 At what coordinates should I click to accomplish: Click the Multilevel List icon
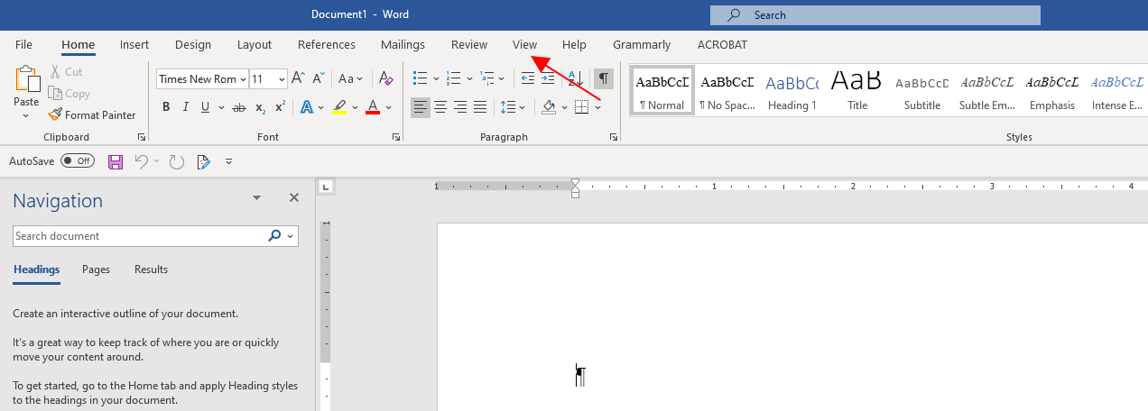(x=488, y=78)
